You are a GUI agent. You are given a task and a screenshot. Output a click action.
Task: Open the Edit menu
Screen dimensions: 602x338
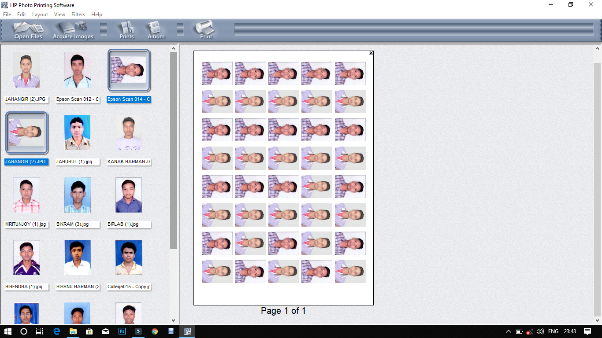[x=22, y=15]
